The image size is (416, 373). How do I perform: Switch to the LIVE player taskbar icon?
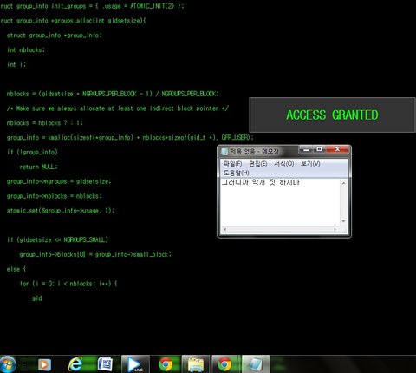click(135, 364)
